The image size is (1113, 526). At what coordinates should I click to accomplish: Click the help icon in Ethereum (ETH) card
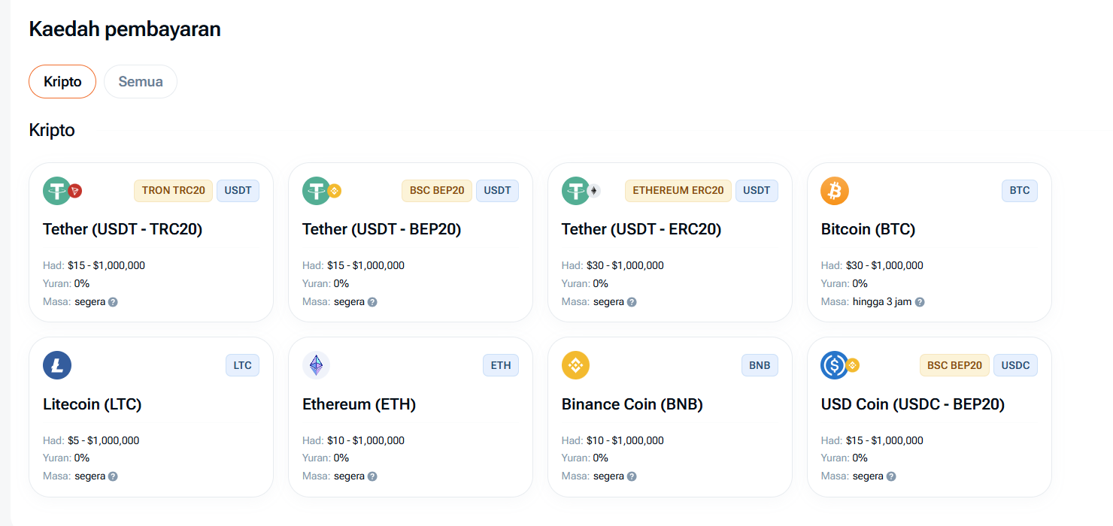(x=372, y=476)
